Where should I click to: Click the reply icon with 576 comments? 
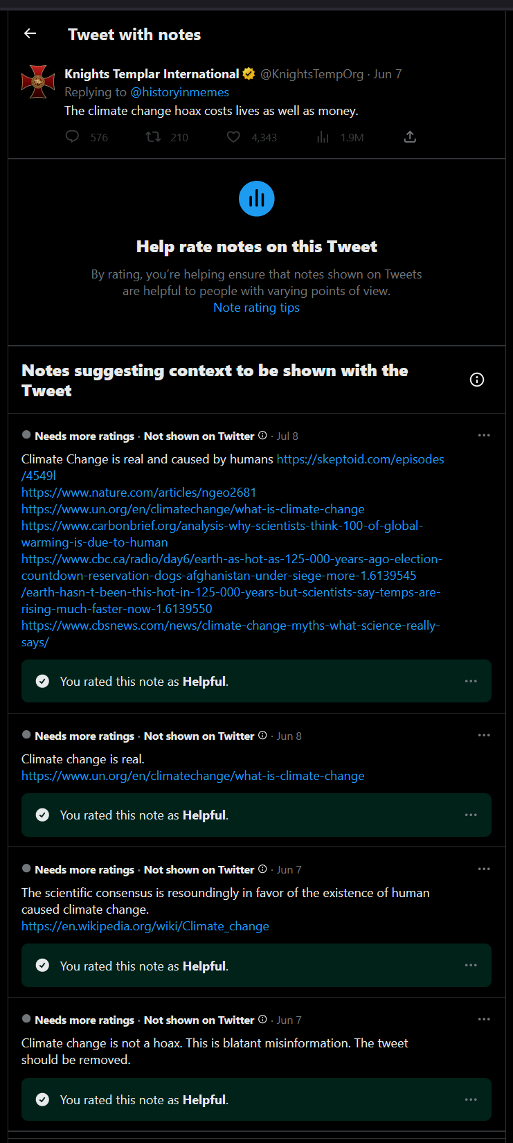tap(72, 136)
